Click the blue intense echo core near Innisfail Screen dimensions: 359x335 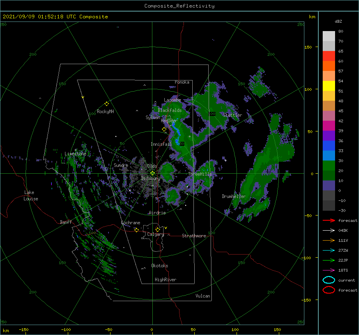click(177, 134)
